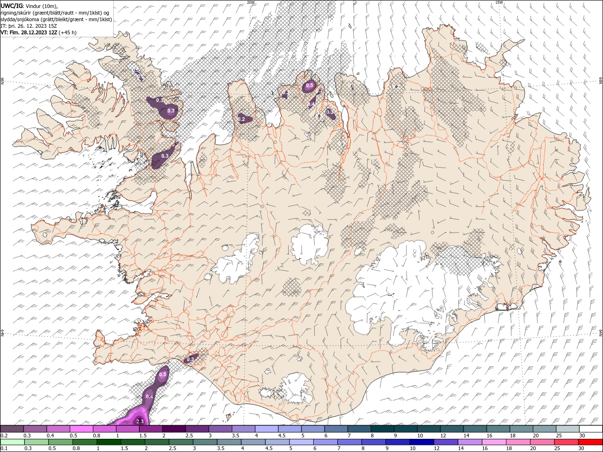Click the '0.1' label on the lower scale
603x452 pixels.
(x=4, y=448)
